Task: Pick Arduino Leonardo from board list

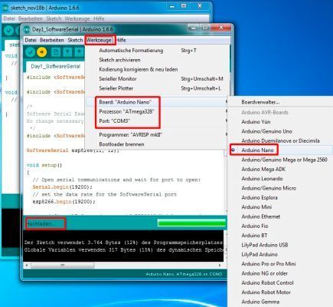Action: 262,179
